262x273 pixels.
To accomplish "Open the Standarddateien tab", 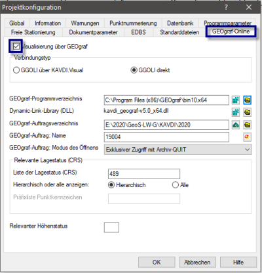I will (x=179, y=32).
